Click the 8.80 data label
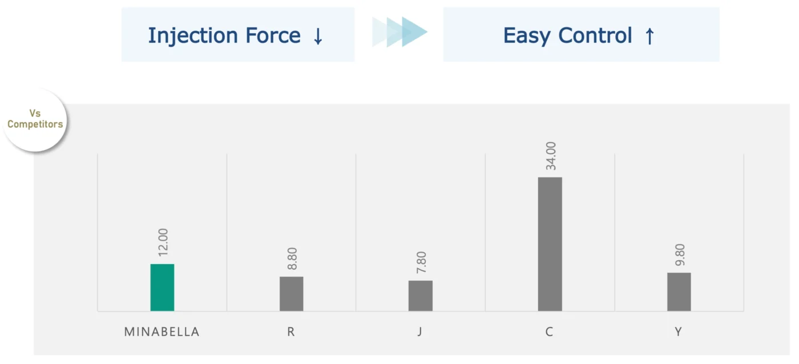Screen dimensions: 799x364 pyautogui.click(x=292, y=259)
